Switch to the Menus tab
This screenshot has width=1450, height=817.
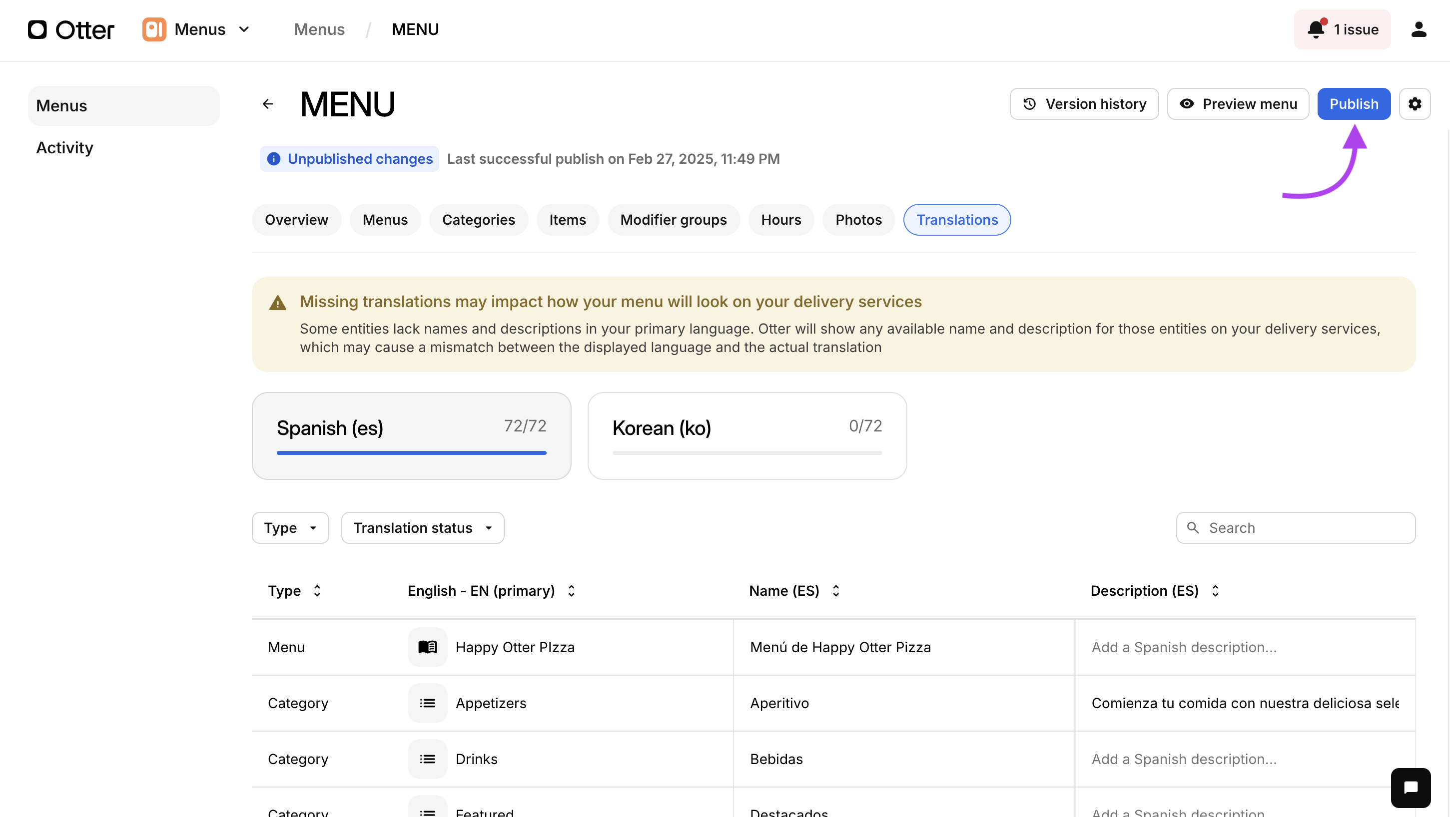pos(385,220)
